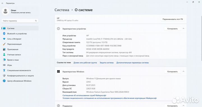Open Конфиденциальность и защита label
This screenshot has height=107, width=202.
coord(20,76)
